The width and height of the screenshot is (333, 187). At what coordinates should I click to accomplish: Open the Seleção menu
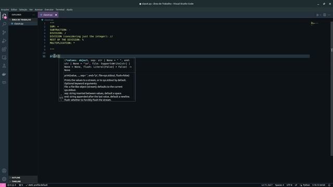23,9
